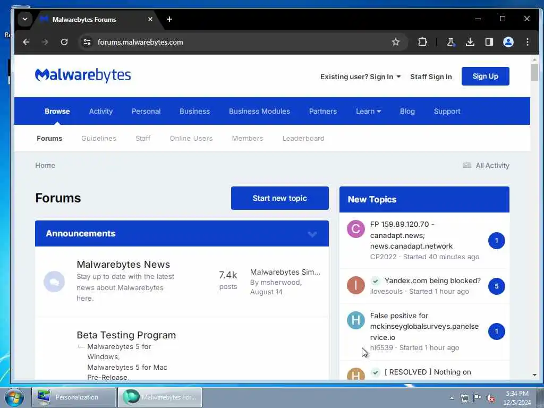Open the Malwarebytes News forum title
544x408 pixels.
(x=123, y=265)
